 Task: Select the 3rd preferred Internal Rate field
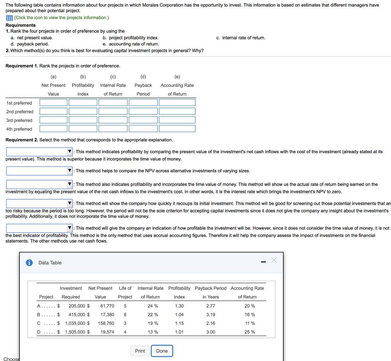[x=113, y=120]
